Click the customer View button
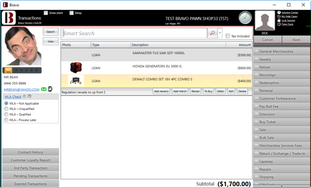This screenshot has width=311, height=188. point(50,41)
